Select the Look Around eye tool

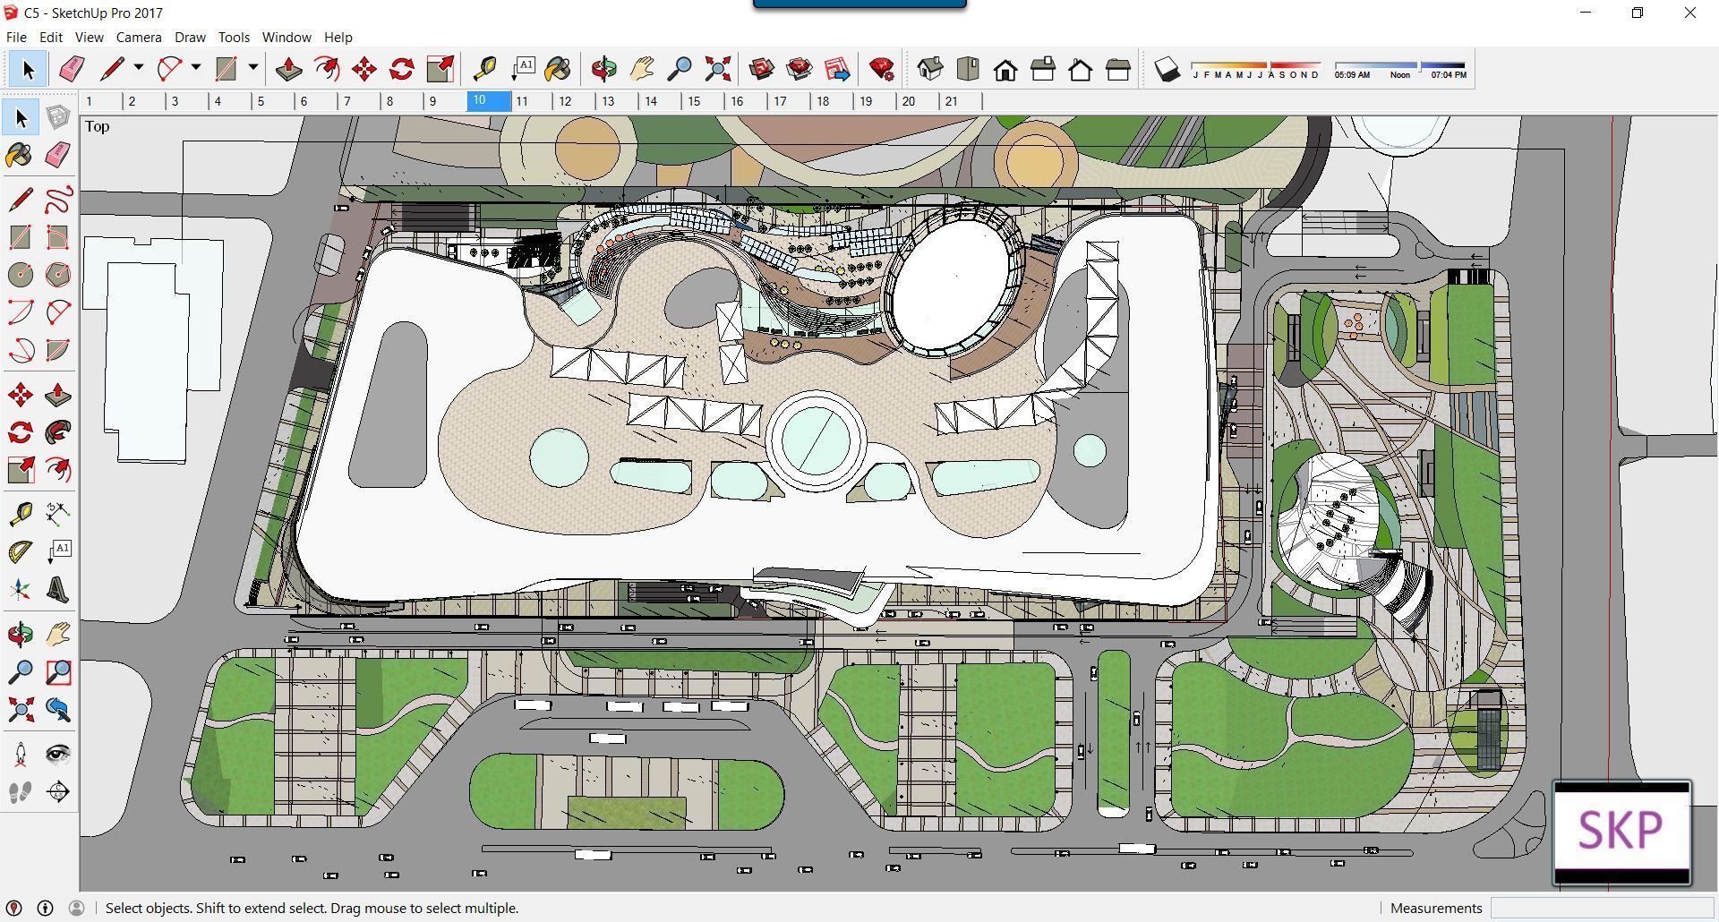tap(58, 754)
